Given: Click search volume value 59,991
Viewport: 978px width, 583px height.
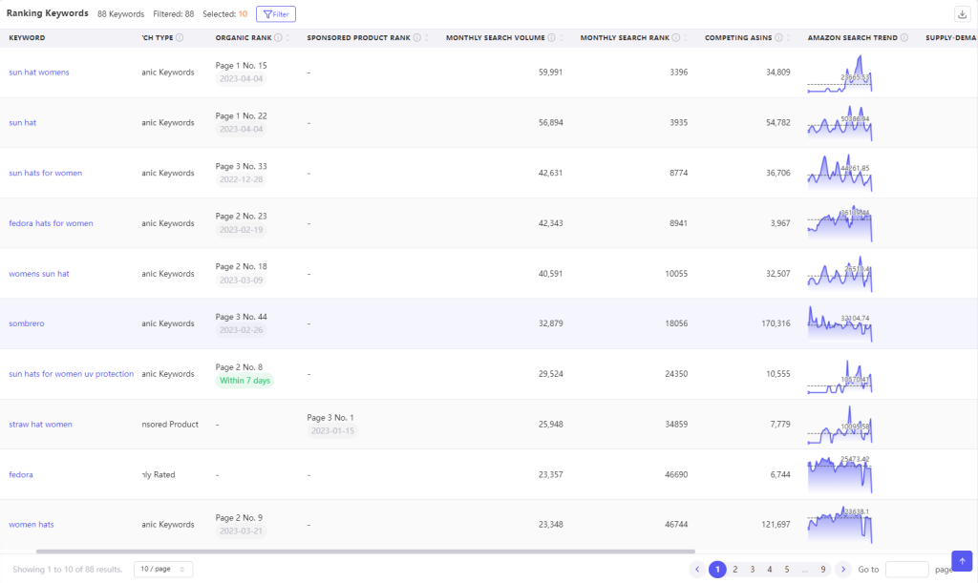Looking at the screenshot, I should pyautogui.click(x=551, y=73).
